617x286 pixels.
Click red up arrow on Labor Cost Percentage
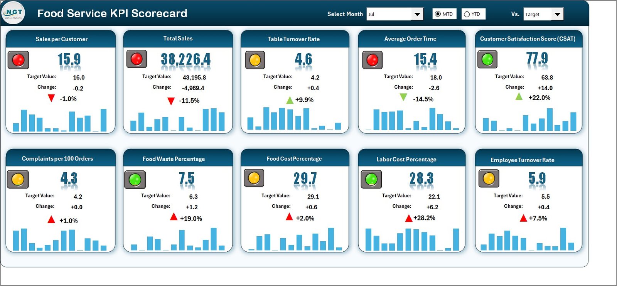409,219
